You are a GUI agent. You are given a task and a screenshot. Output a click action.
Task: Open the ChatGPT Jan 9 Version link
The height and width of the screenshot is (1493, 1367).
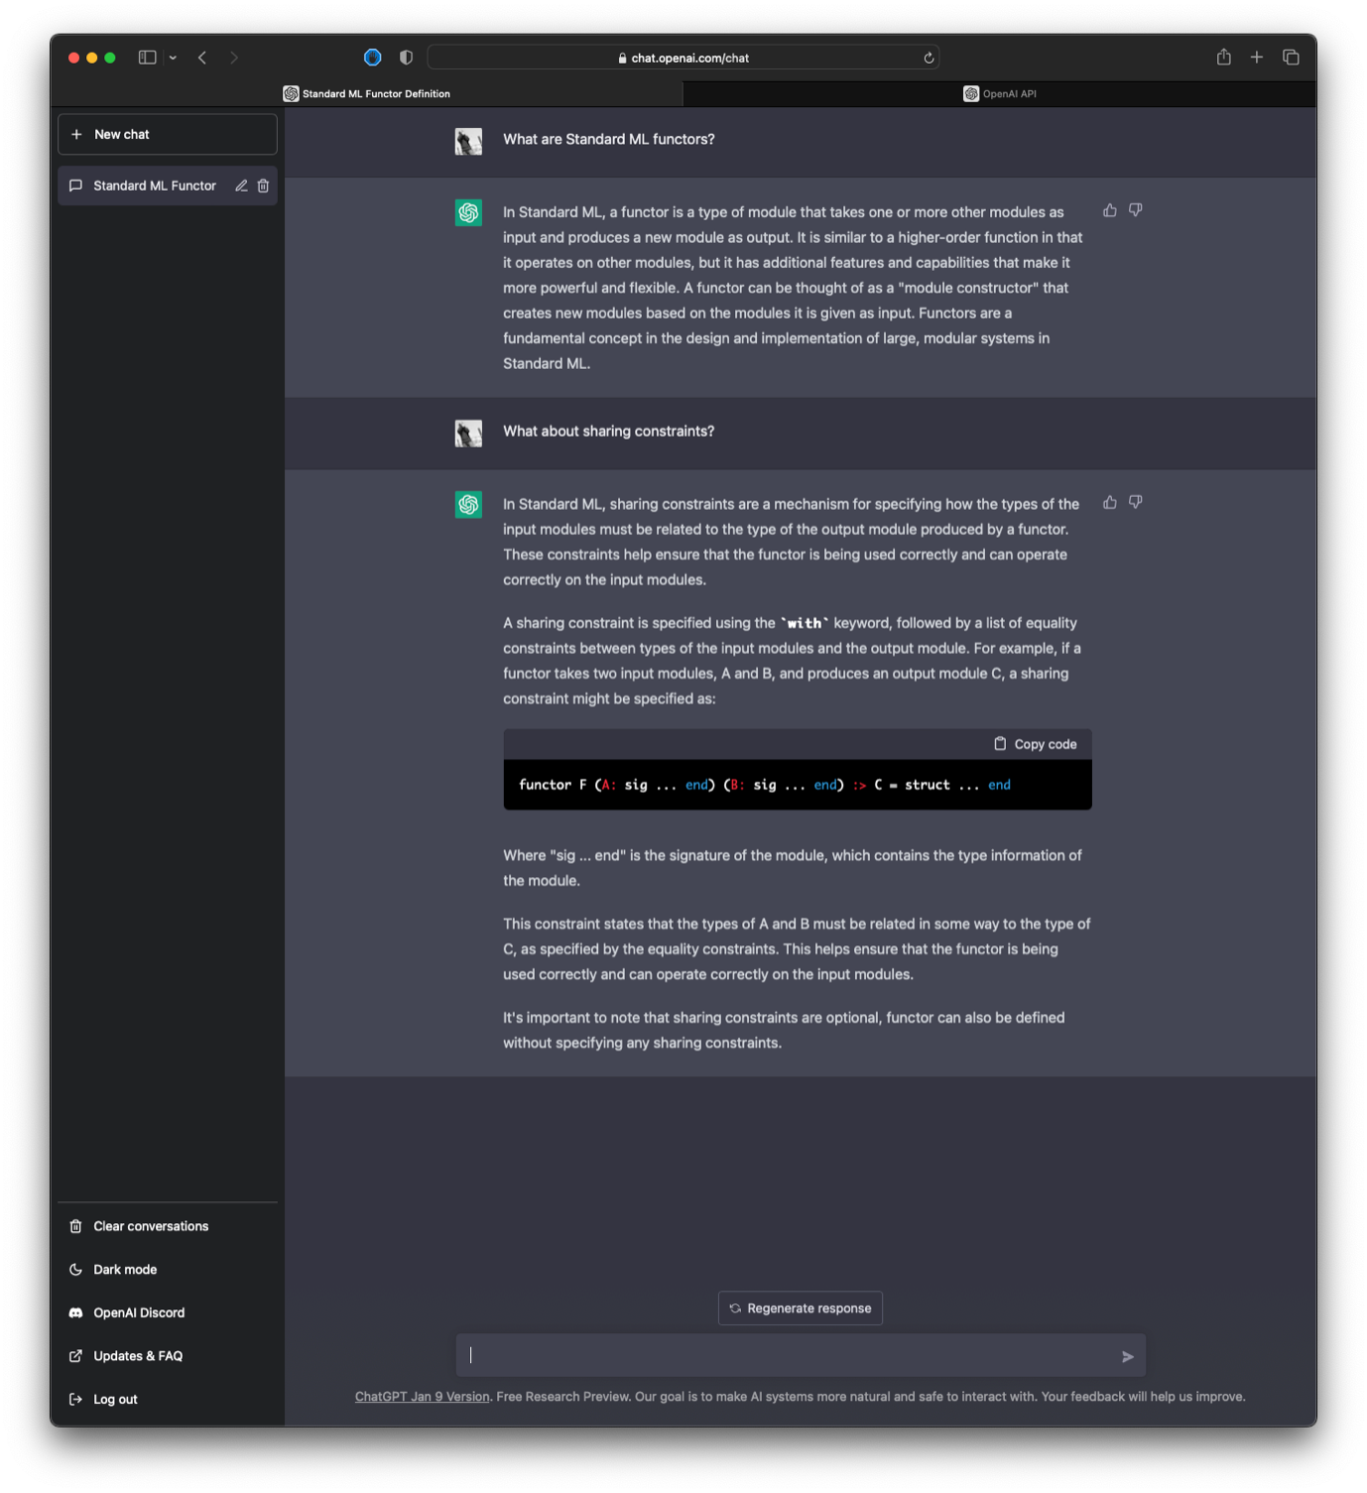tap(422, 1397)
